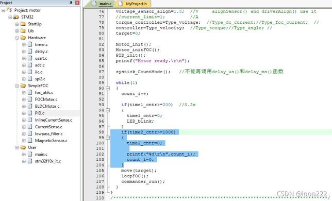The width and height of the screenshot is (332, 201).
Task: Expand the StartUp folder node
Action: (17, 24)
